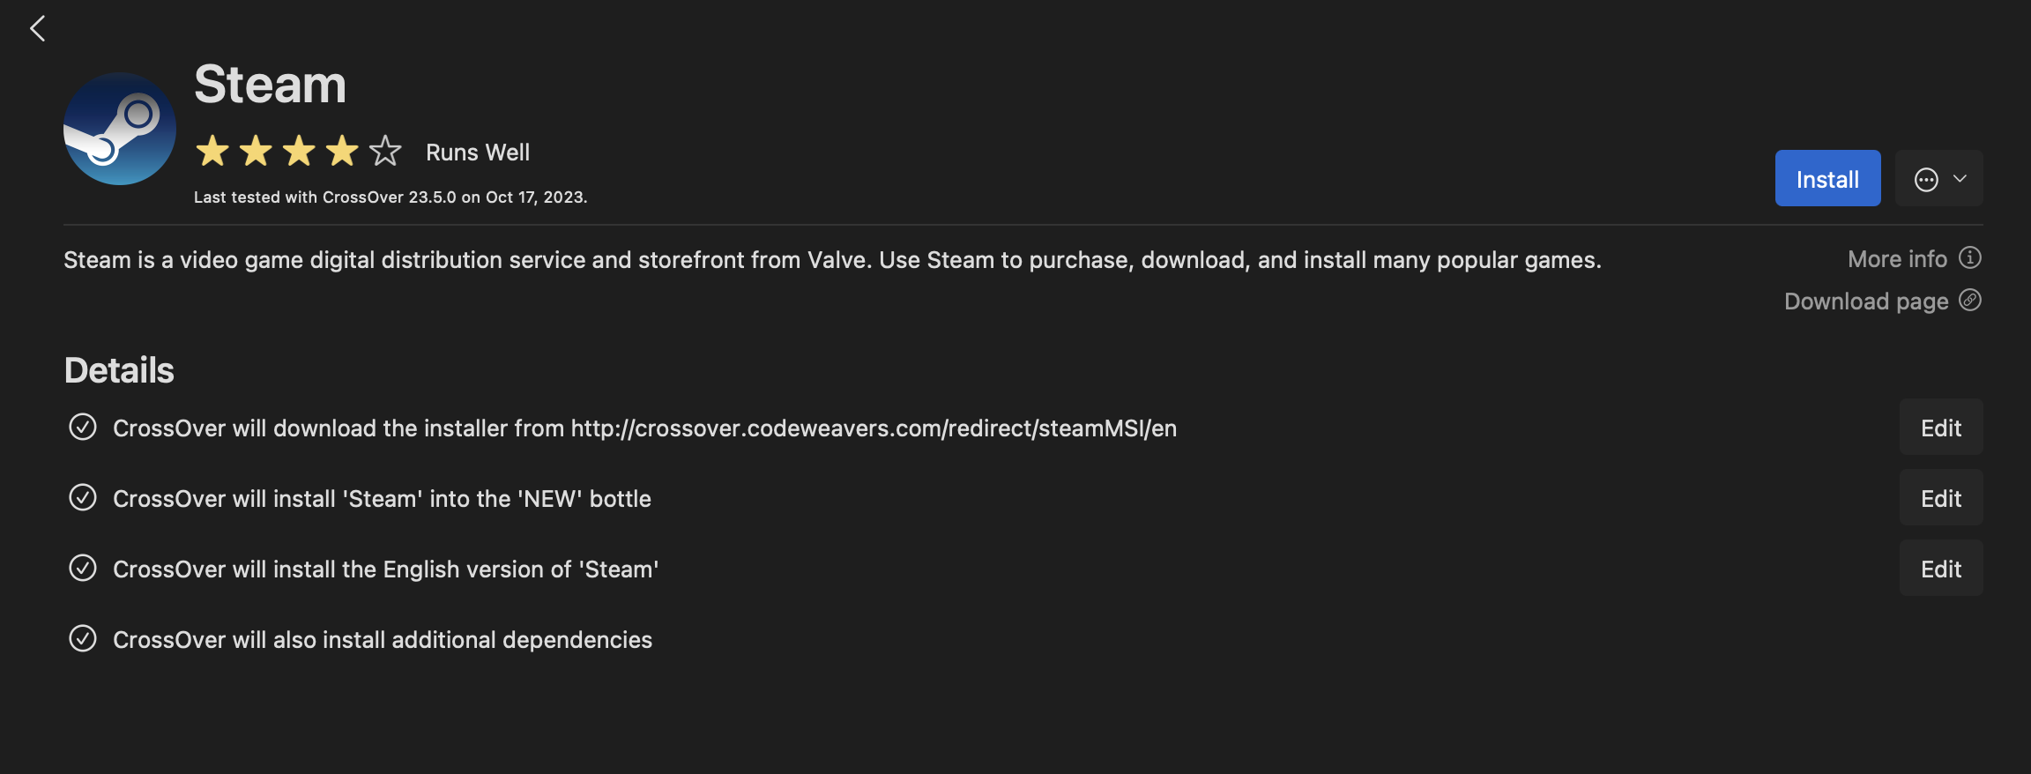The height and width of the screenshot is (774, 2031).
Task: Click checkmark beside 'NEW' bottle detail
Action: pos(83,498)
